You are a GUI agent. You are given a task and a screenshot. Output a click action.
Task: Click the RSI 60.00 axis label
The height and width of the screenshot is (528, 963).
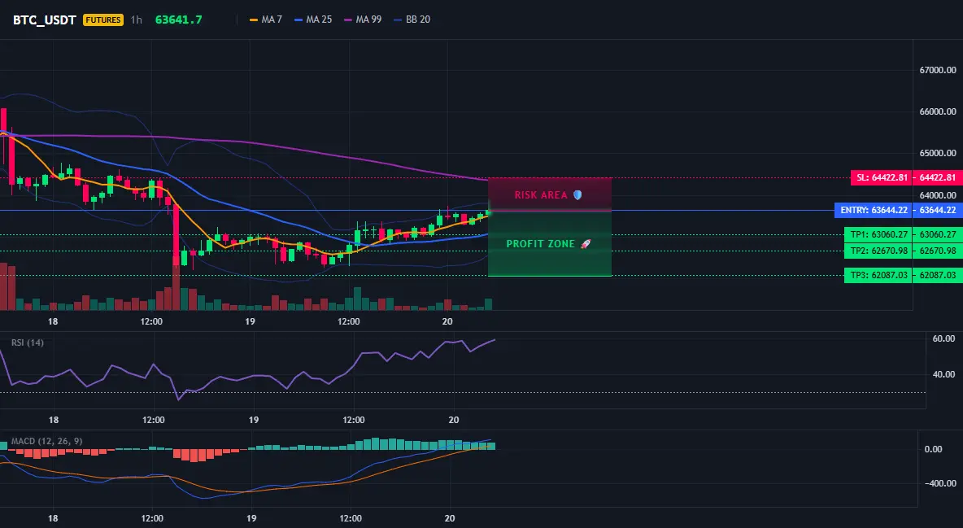tap(944, 338)
